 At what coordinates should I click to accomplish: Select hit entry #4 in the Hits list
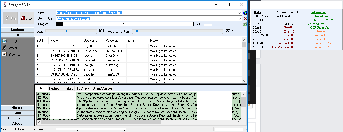(139, 105)
